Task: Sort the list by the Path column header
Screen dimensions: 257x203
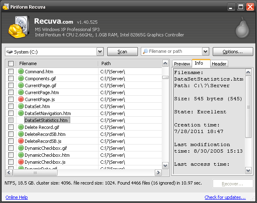Action: tap(130, 63)
